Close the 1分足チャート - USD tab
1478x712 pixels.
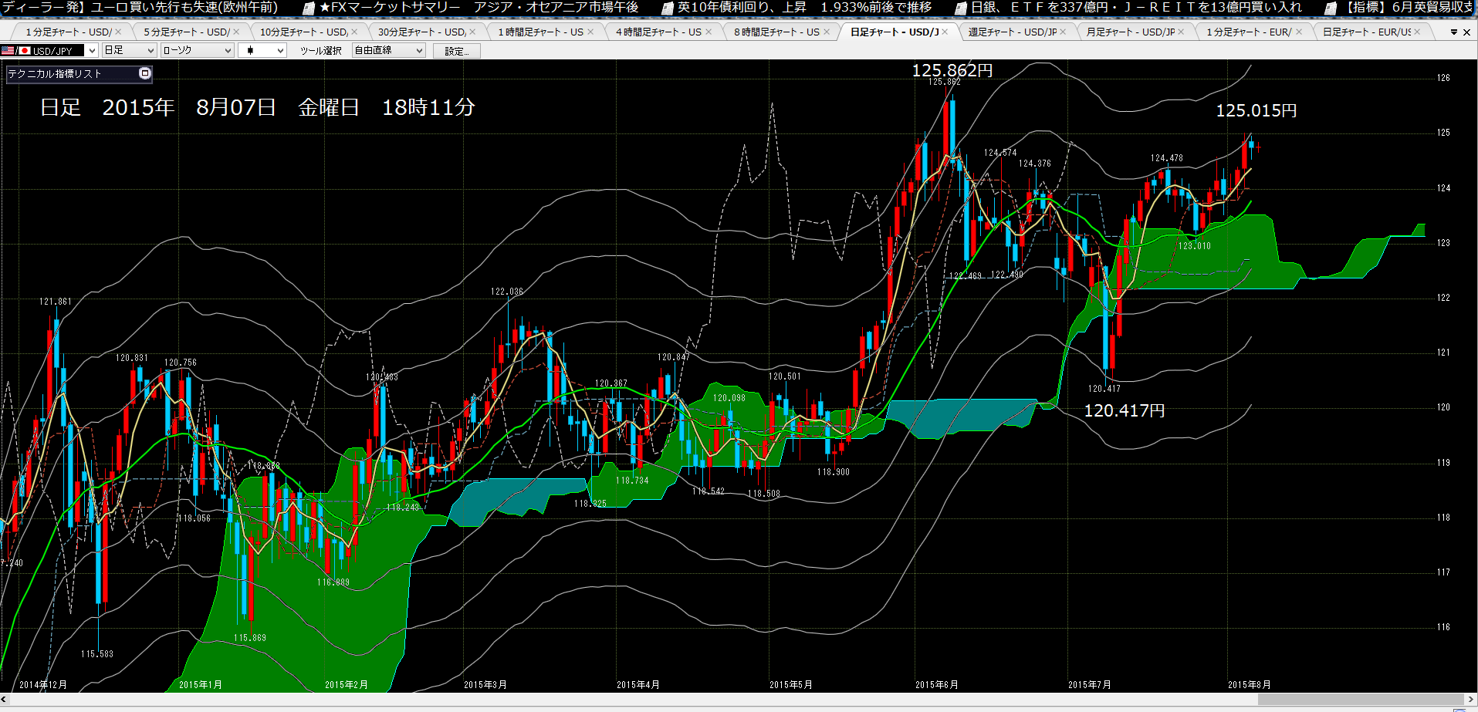pyautogui.click(x=118, y=32)
